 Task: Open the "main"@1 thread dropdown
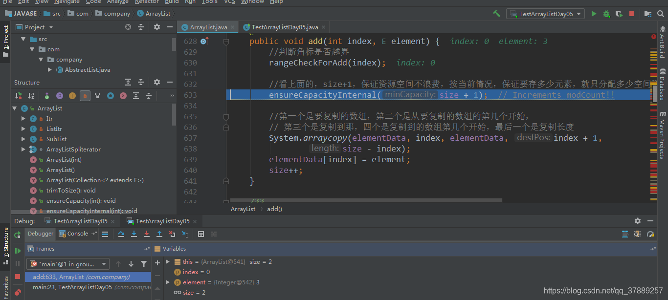68,264
